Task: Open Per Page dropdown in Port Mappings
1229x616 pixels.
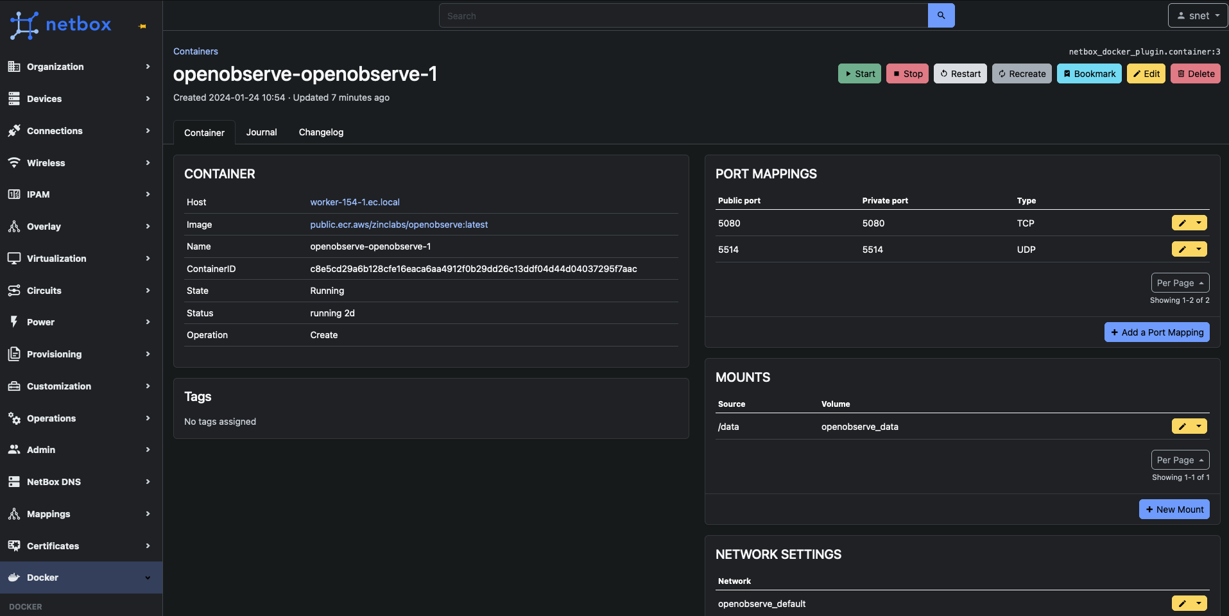Action: (x=1180, y=283)
